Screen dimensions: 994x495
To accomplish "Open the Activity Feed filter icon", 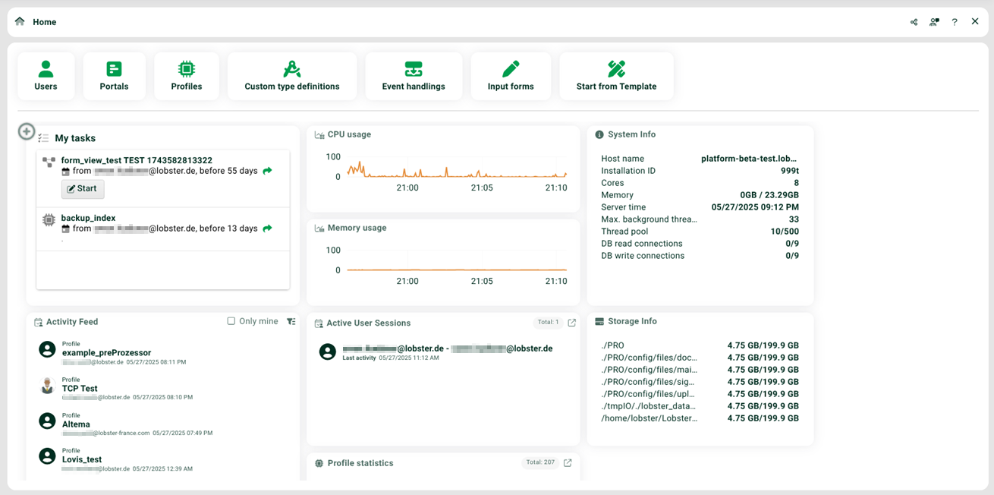I will [291, 321].
